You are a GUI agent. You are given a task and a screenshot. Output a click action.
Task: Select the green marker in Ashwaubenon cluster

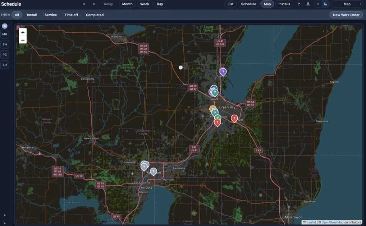(x=218, y=117)
